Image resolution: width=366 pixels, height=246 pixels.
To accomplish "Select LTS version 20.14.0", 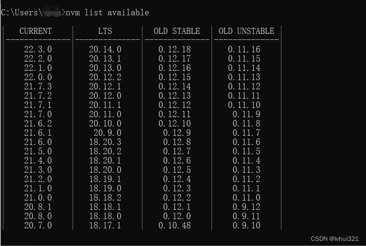I will point(105,49).
